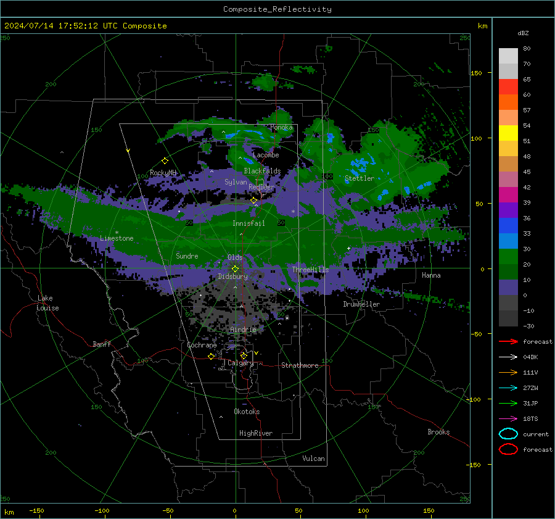
Task: Select the 65 dBZ red swatch
Action: click(508, 86)
